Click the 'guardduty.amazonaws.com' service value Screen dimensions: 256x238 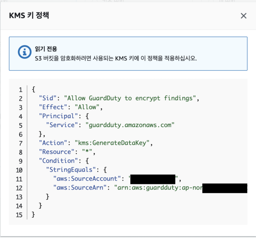pos(130,125)
